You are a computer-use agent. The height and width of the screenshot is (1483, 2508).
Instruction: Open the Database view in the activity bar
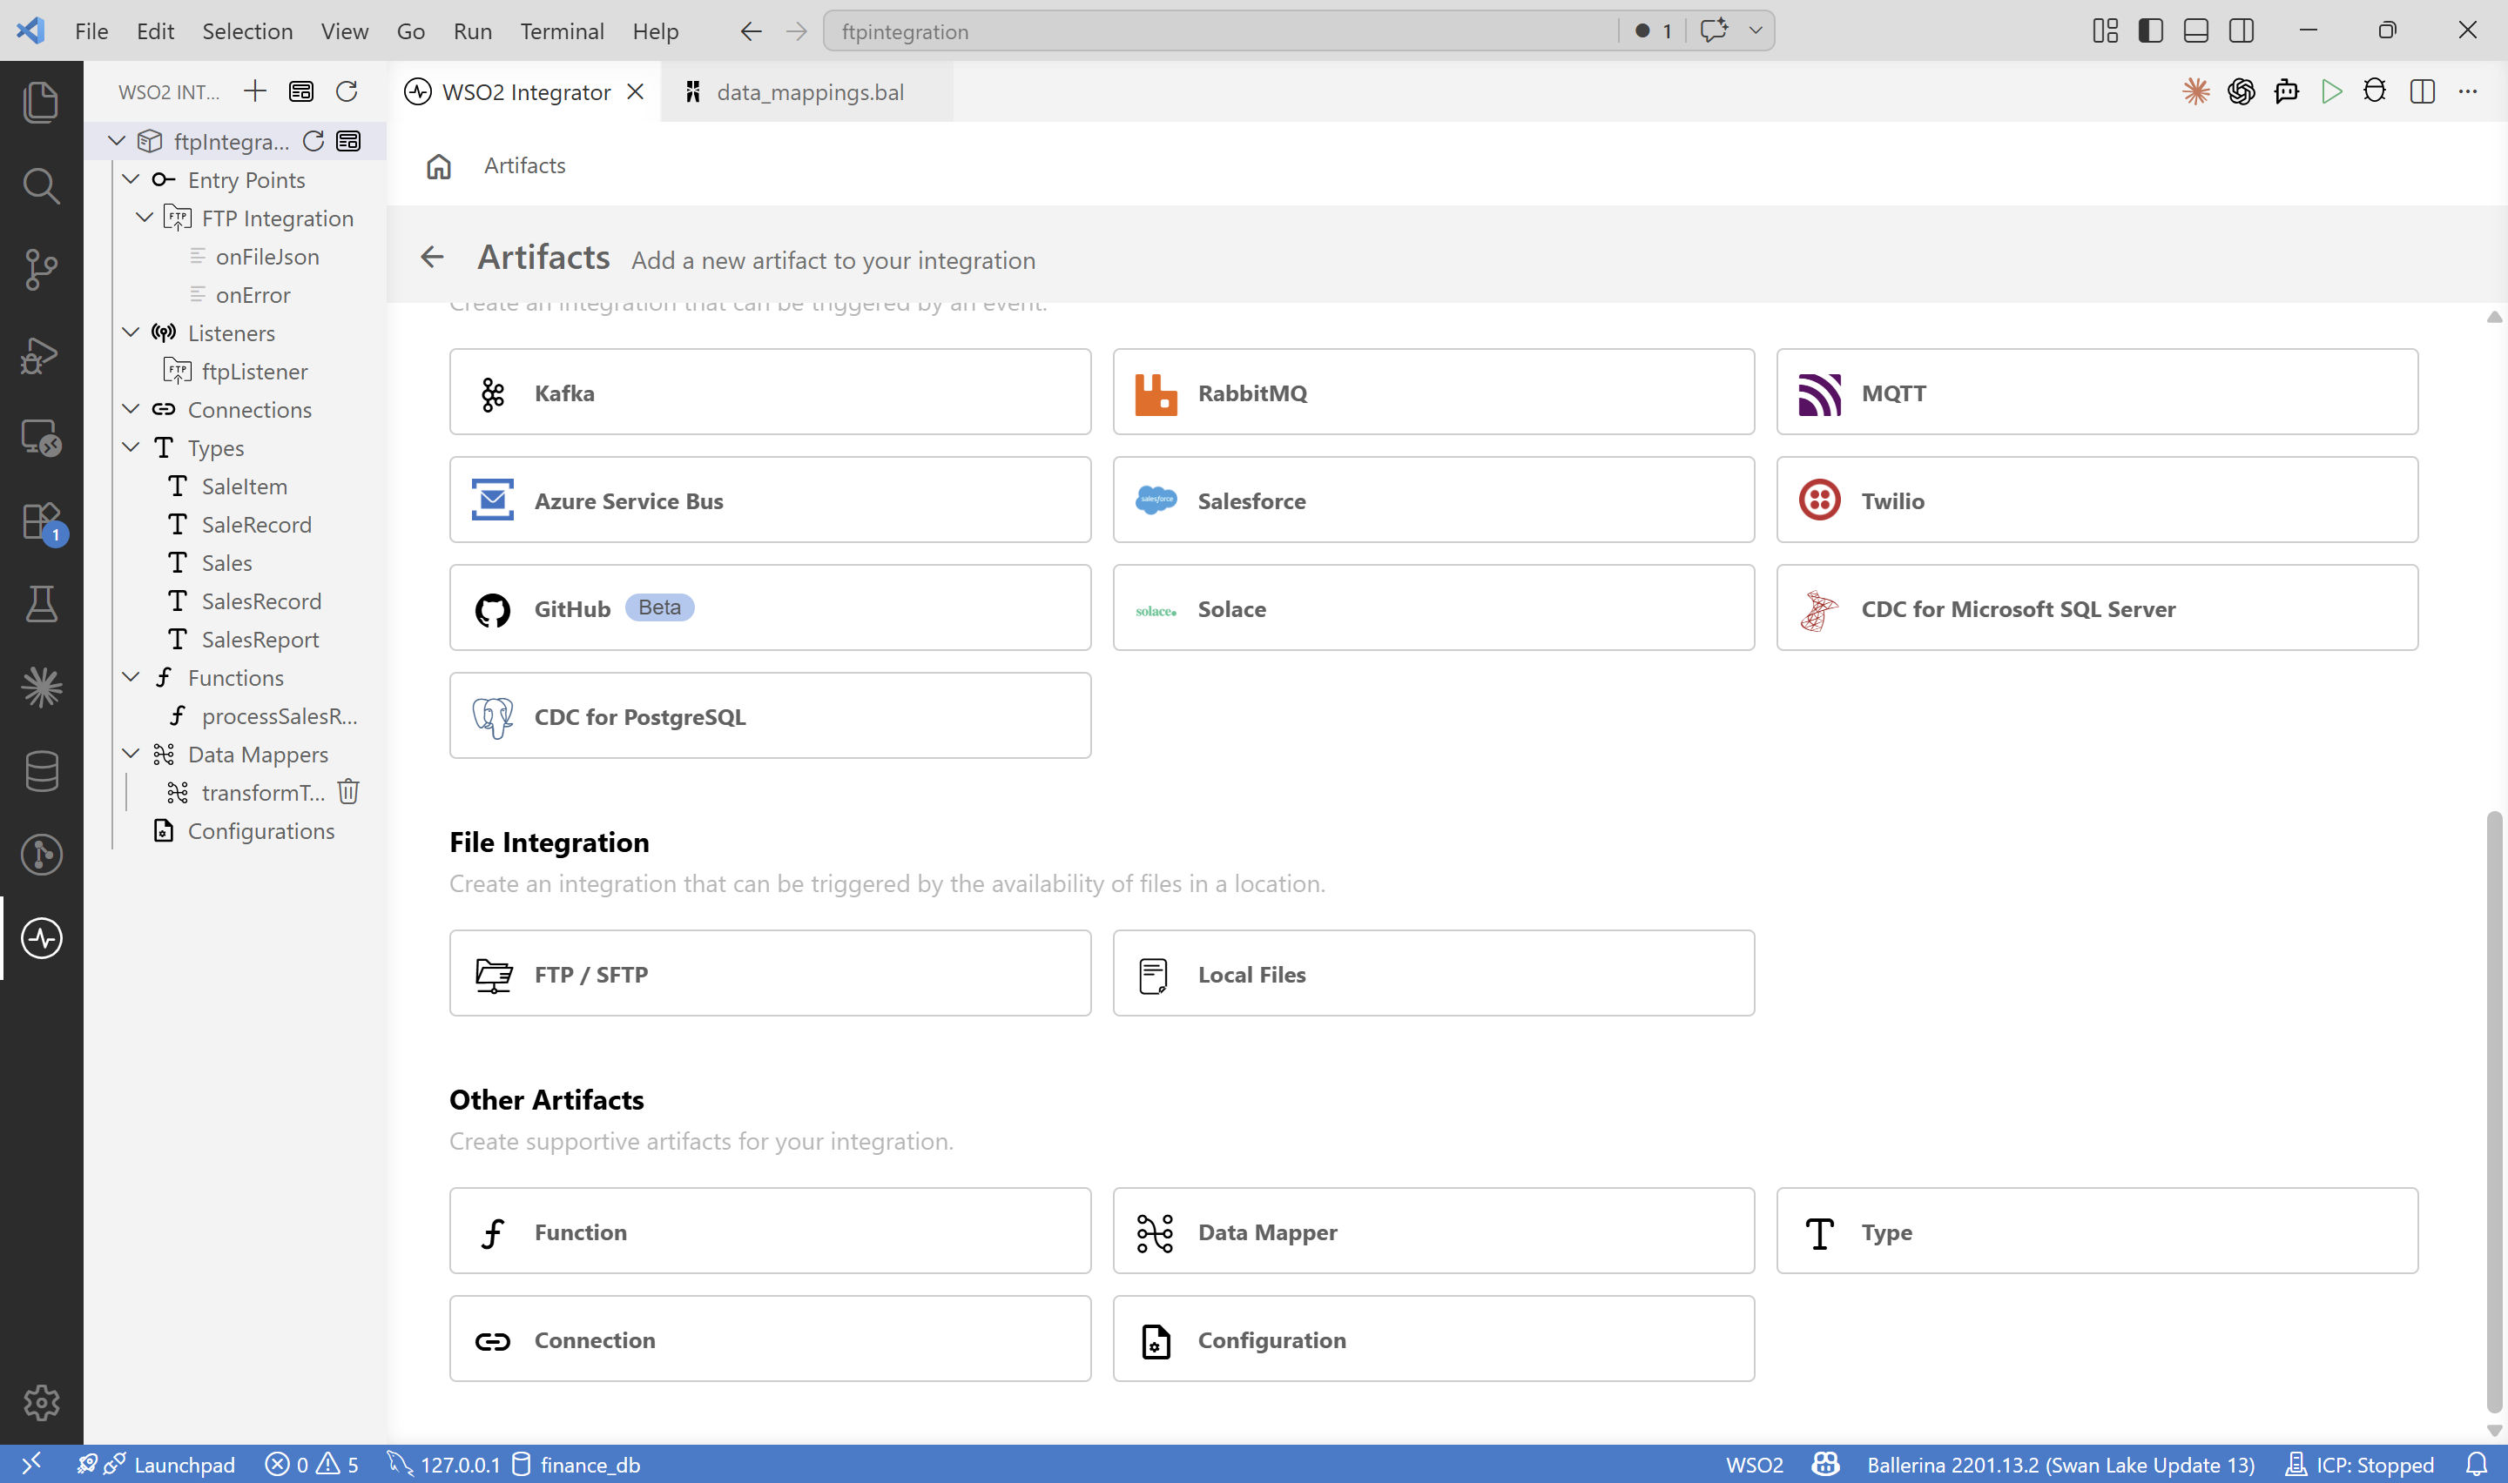point(41,770)
